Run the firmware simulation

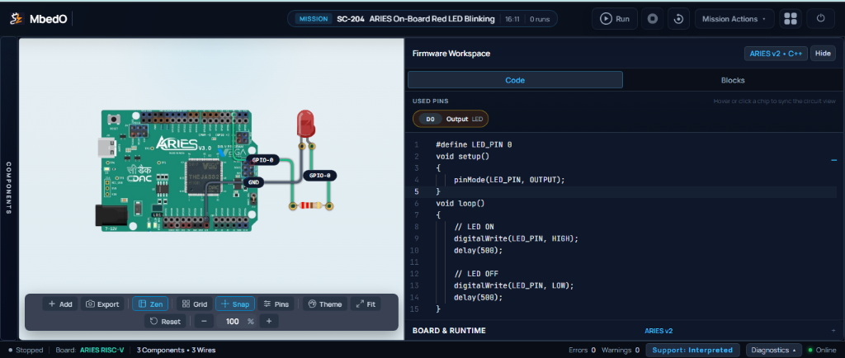[614, 19]
